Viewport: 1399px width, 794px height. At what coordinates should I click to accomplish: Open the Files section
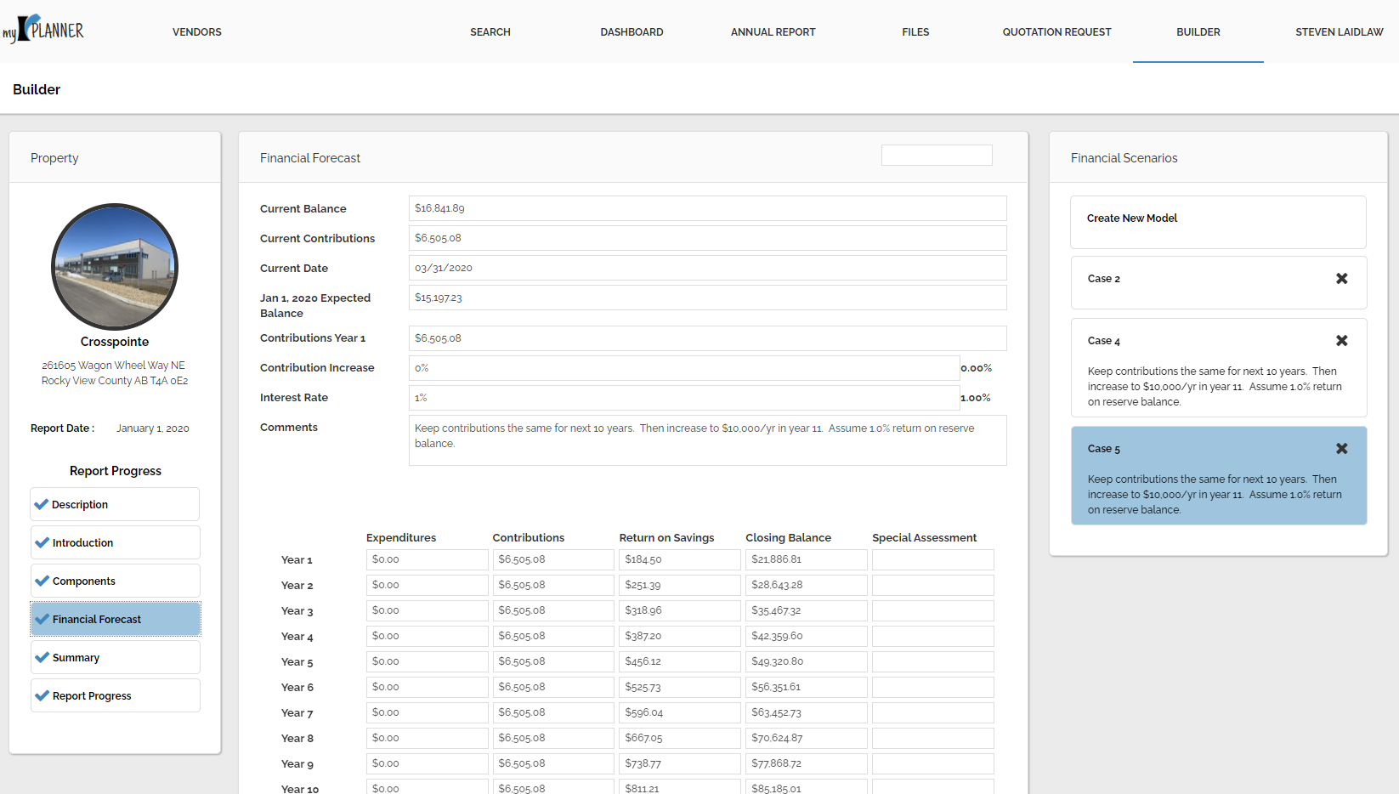click(x=915, y=32)
